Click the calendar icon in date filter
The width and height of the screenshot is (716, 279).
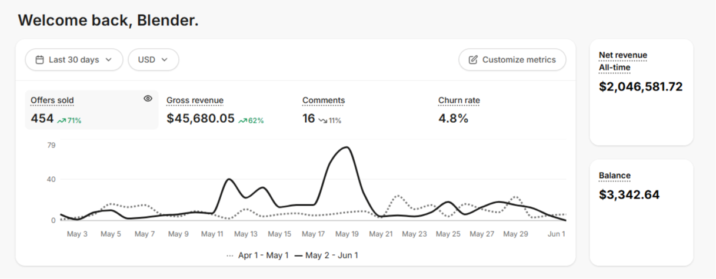[x=40, y=60]
